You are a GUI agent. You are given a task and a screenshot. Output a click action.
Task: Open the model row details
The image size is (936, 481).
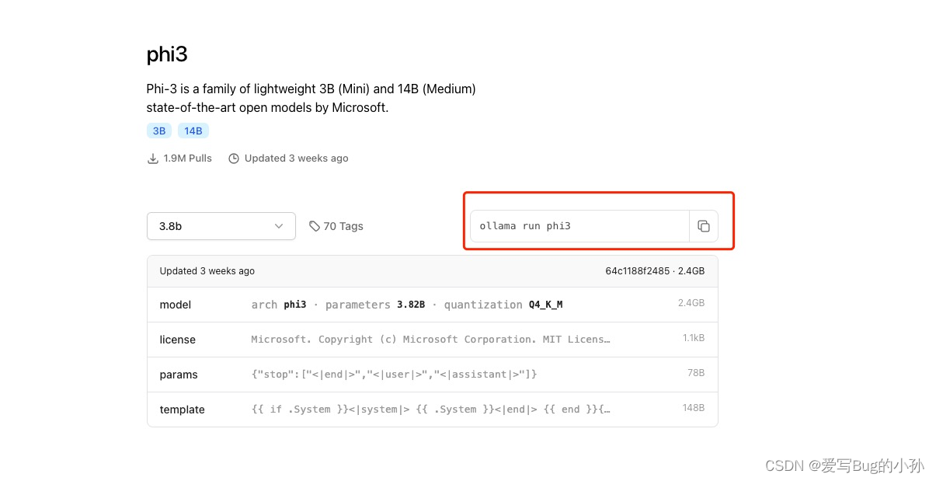(x=433, y=305)
